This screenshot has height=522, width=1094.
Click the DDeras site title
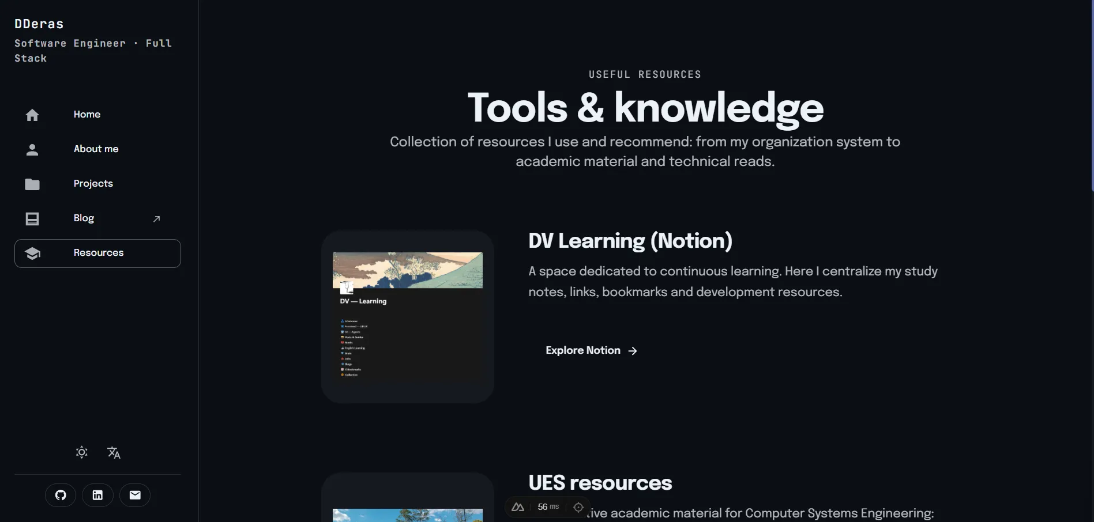[39, 24]
